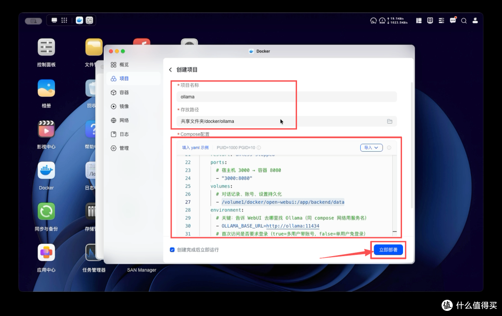This screenshot has height=316, width=502.
Task: Click the show desktop icon in top bar
Action: [54, 20]
